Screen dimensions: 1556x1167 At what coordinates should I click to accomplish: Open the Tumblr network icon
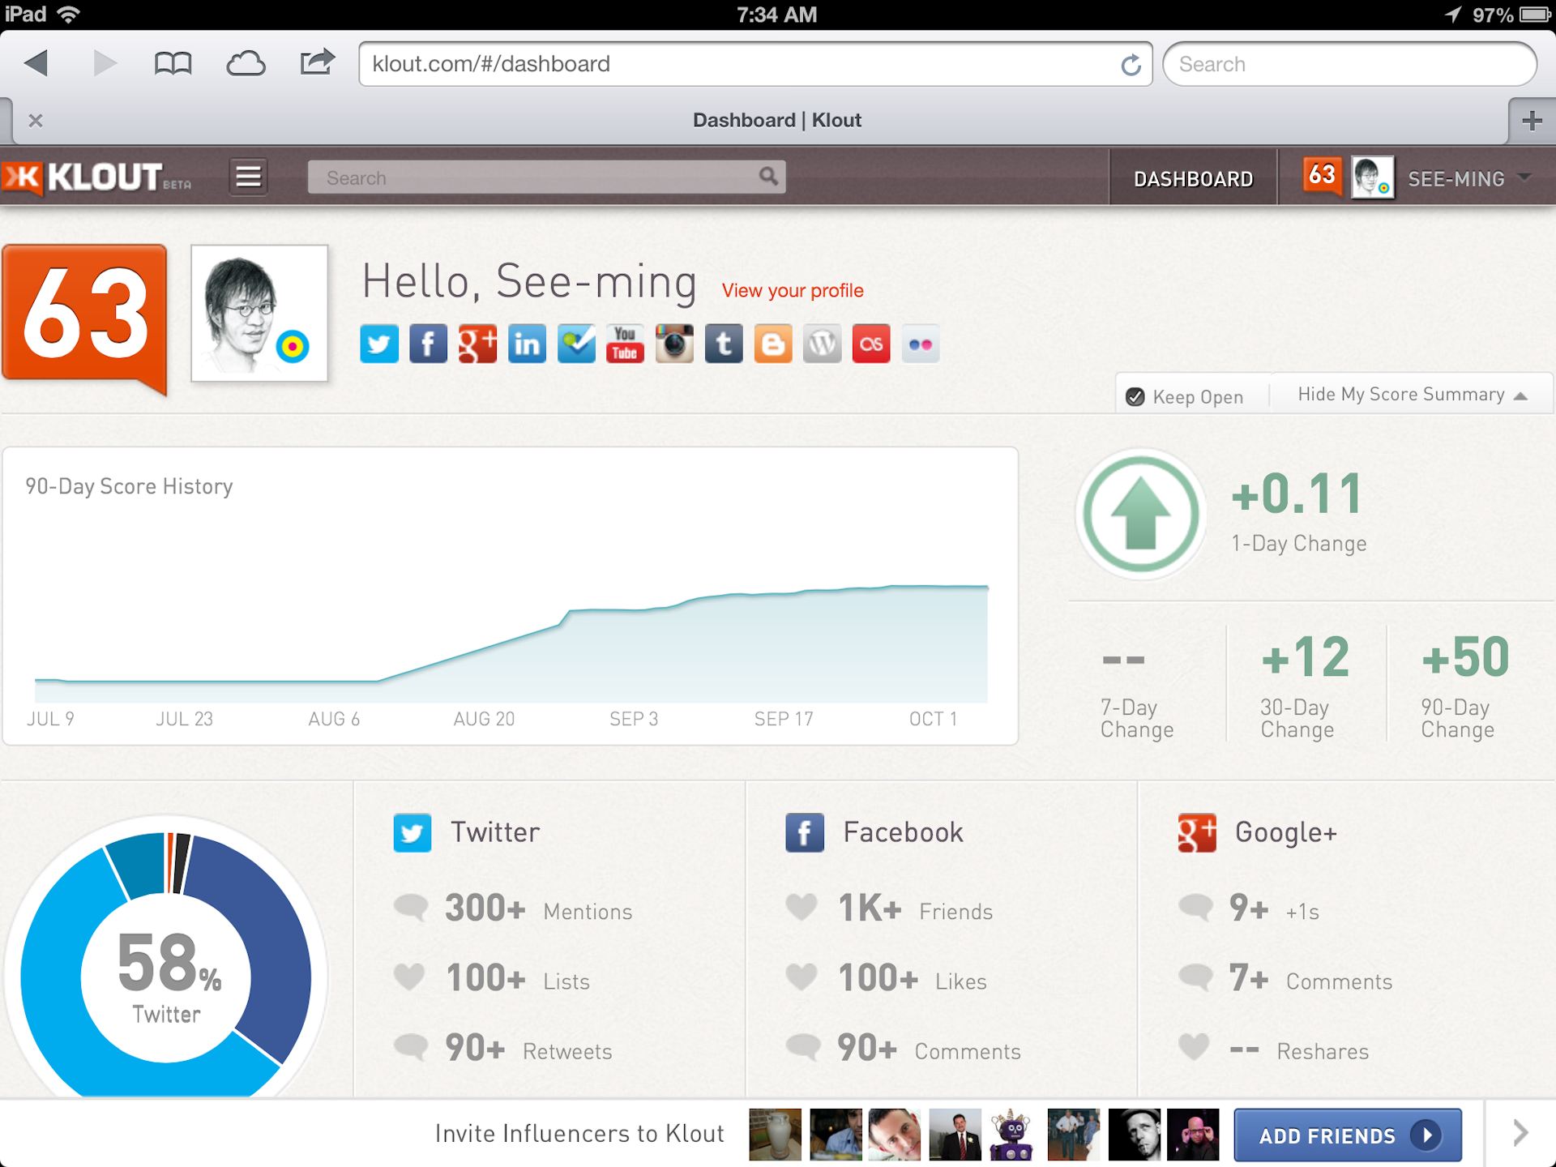pos(724,344)
